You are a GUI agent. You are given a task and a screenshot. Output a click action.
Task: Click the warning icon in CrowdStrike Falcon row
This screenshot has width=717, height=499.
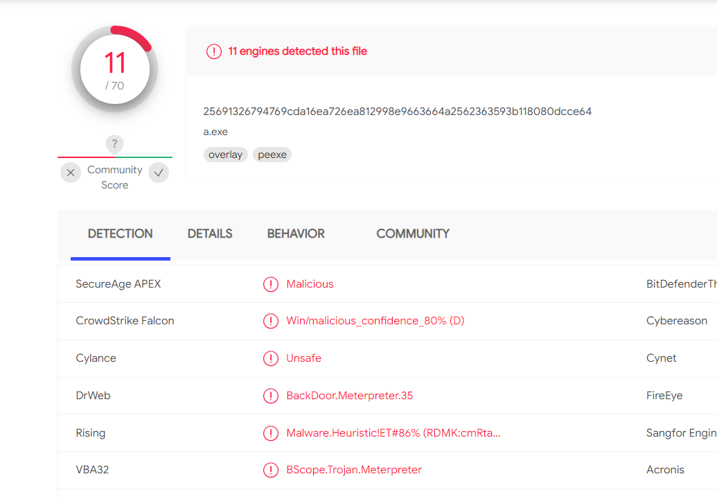click(x=271, y=321)
